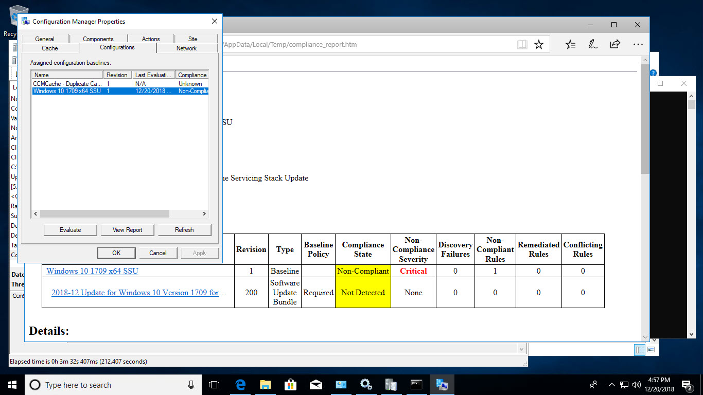Open the Windows 10 1709 x64 SSU report link
Viewport: 703px width, 395px height.
tap(92, 271)
